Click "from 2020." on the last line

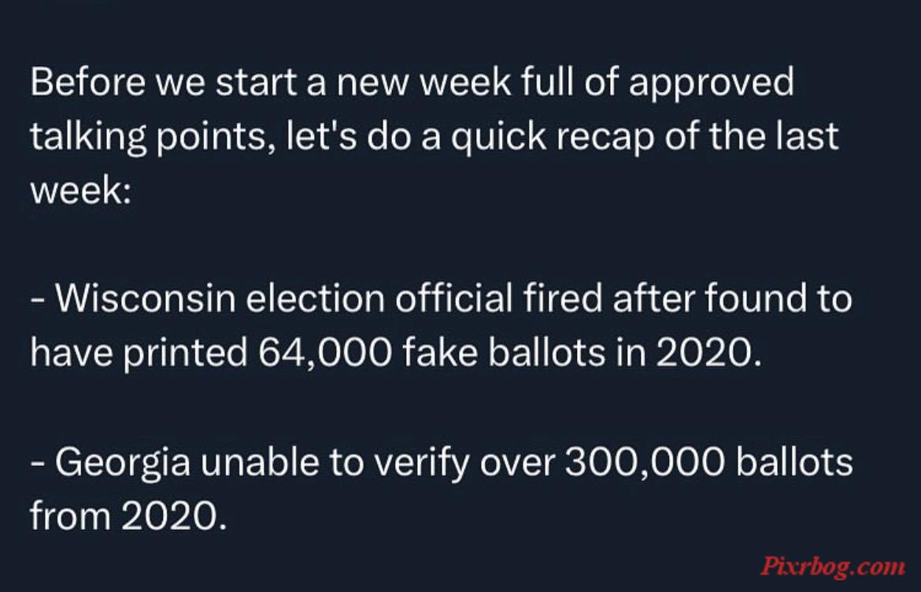coord(128,516)
